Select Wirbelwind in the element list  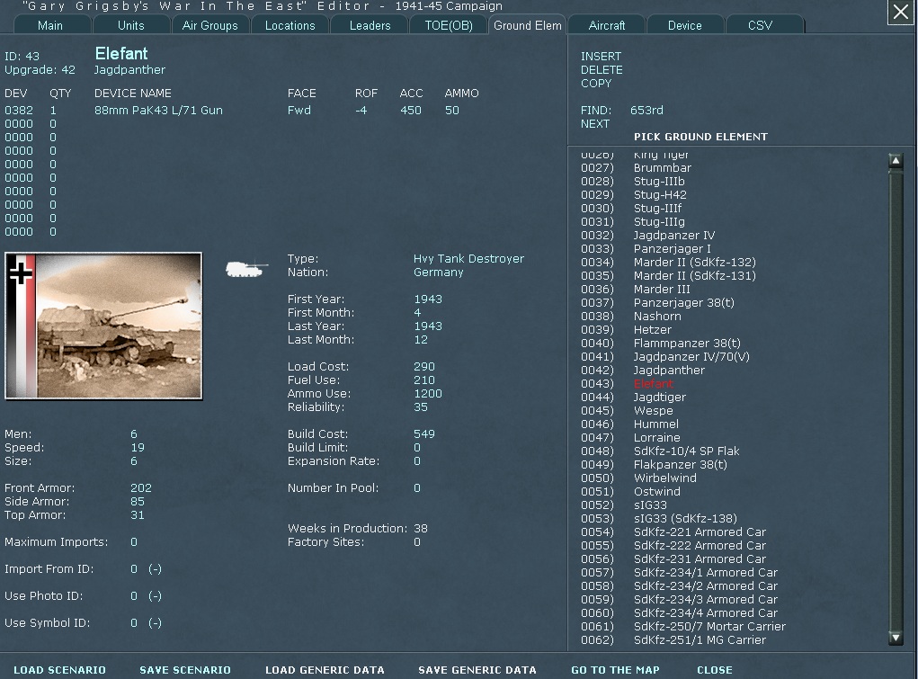pyautogui.click(x=665, y=478)
